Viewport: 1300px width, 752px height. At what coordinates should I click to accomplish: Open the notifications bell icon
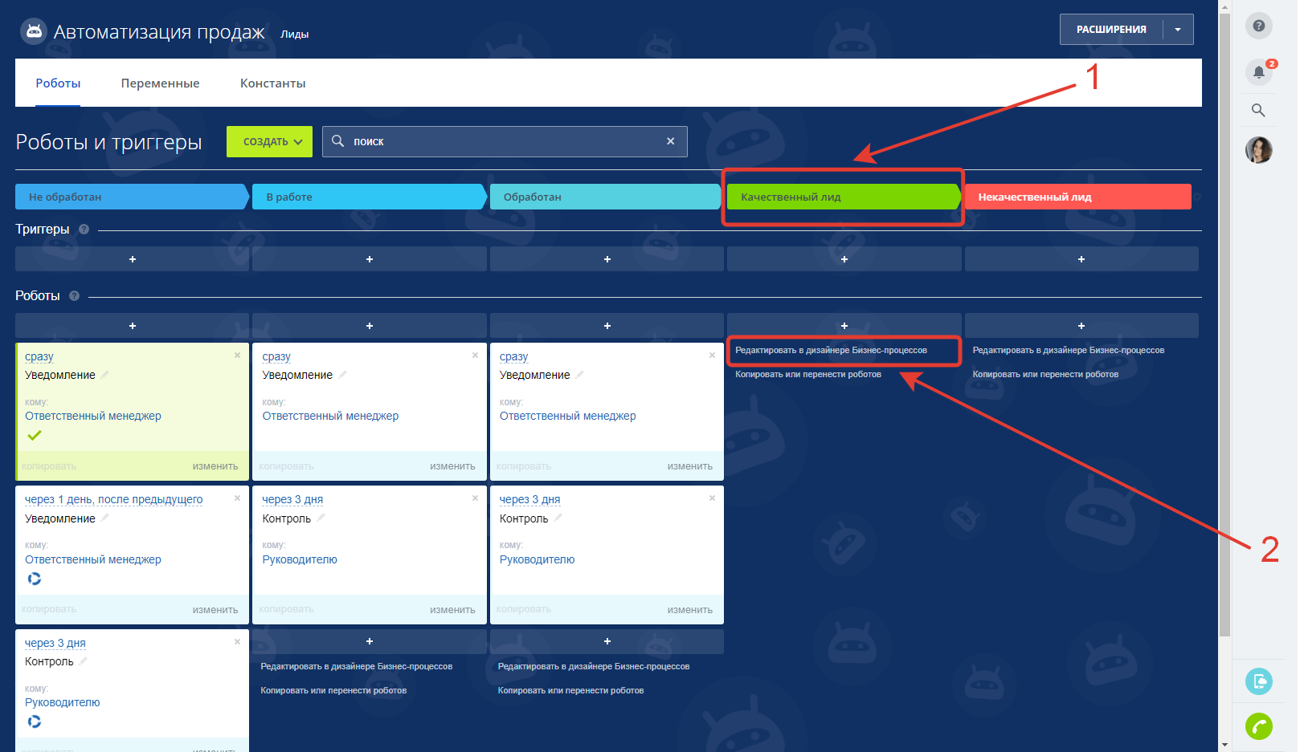1258,72
